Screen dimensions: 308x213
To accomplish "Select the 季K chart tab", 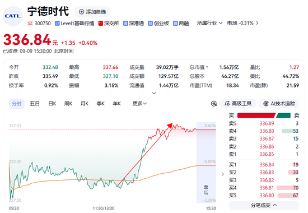I will point(100,104).
